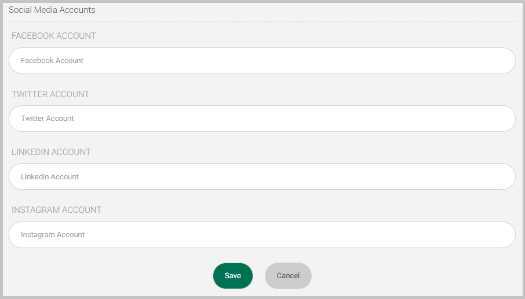This screenshot has width=525, height=299.
Task: Click the INSTAGRAM ACCOUNT field label
Action: point(56,210)
